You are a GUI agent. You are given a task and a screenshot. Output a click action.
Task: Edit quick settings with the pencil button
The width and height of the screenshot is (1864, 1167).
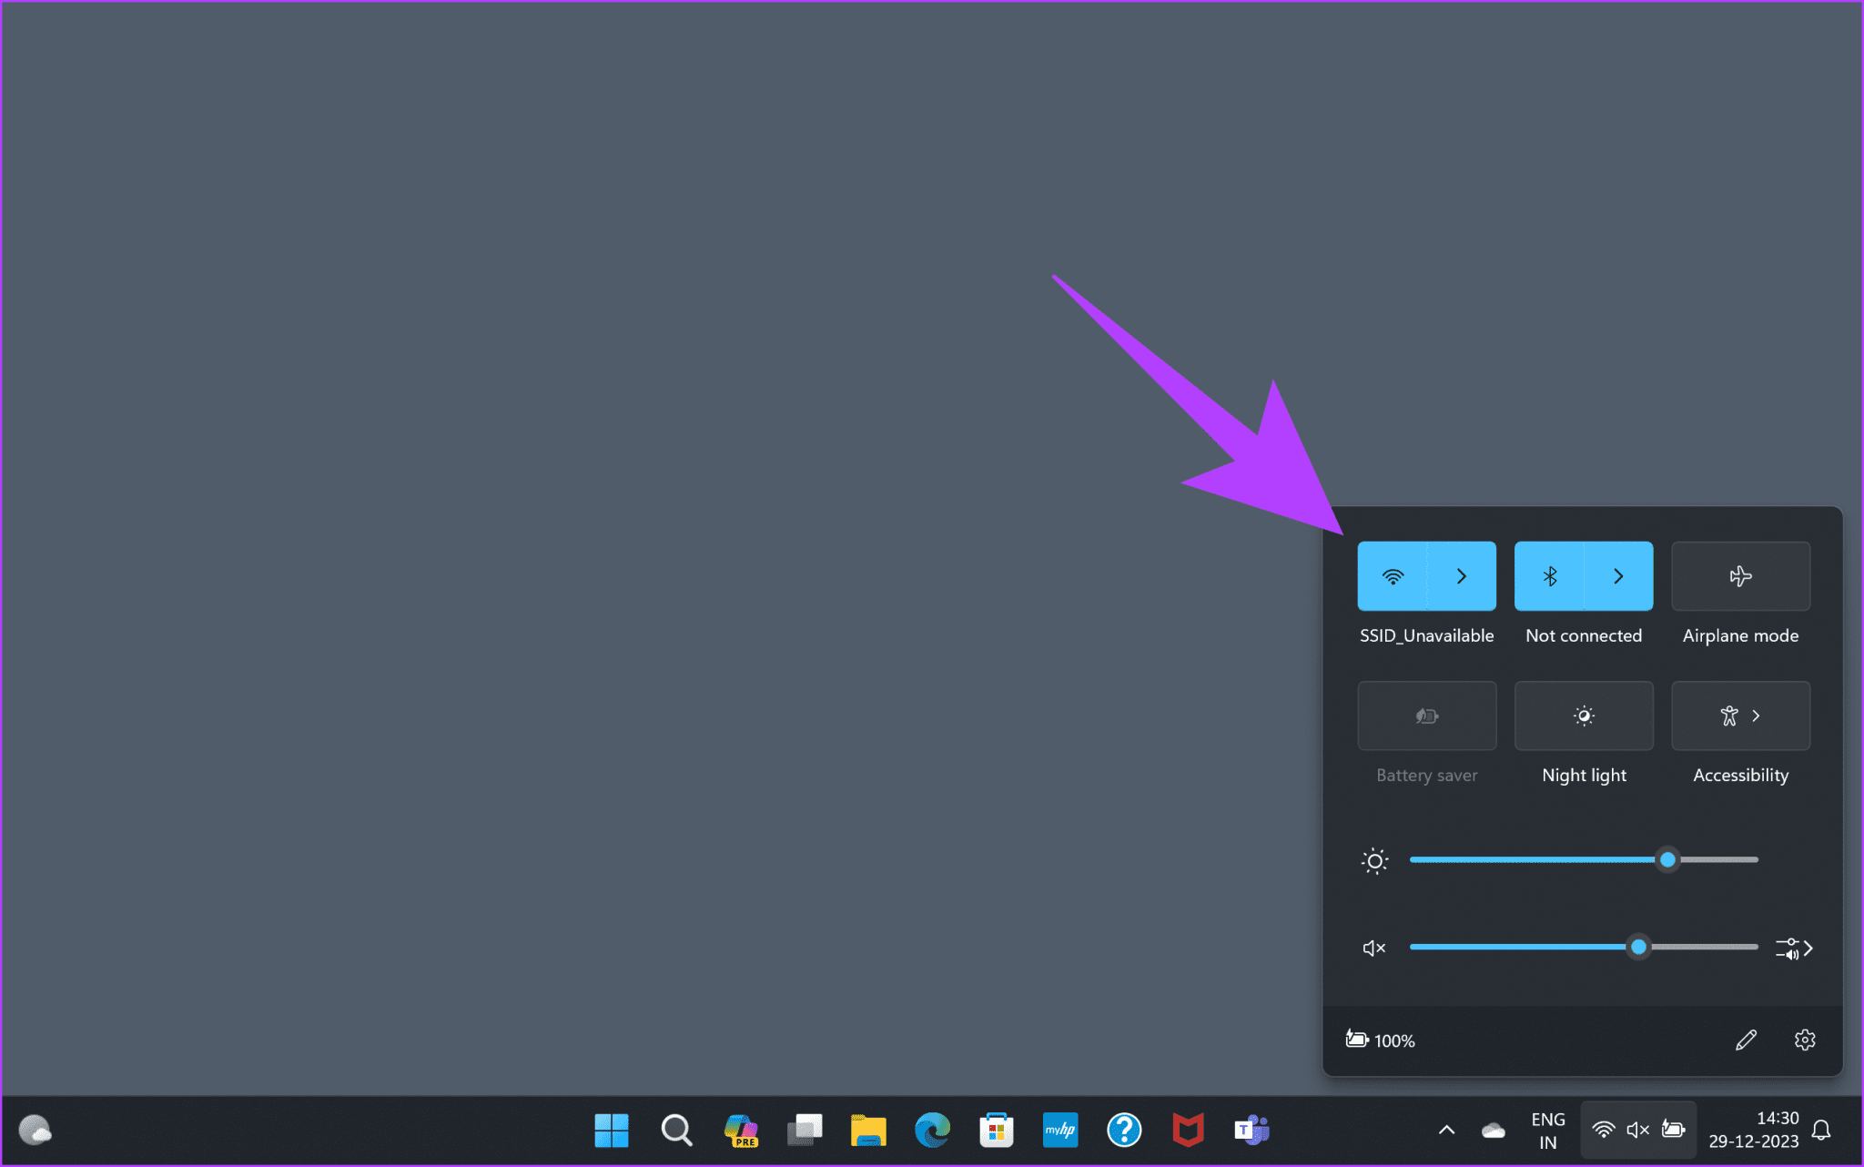pos(1746,1040)
